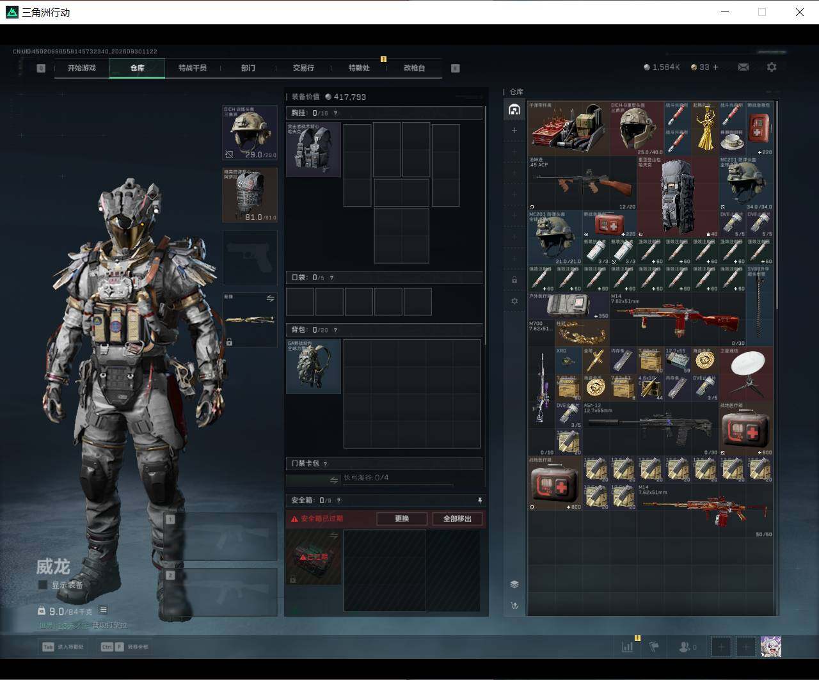Click the flag icon in bottom bar
The image size is (819, 680).
pos(654,647)
